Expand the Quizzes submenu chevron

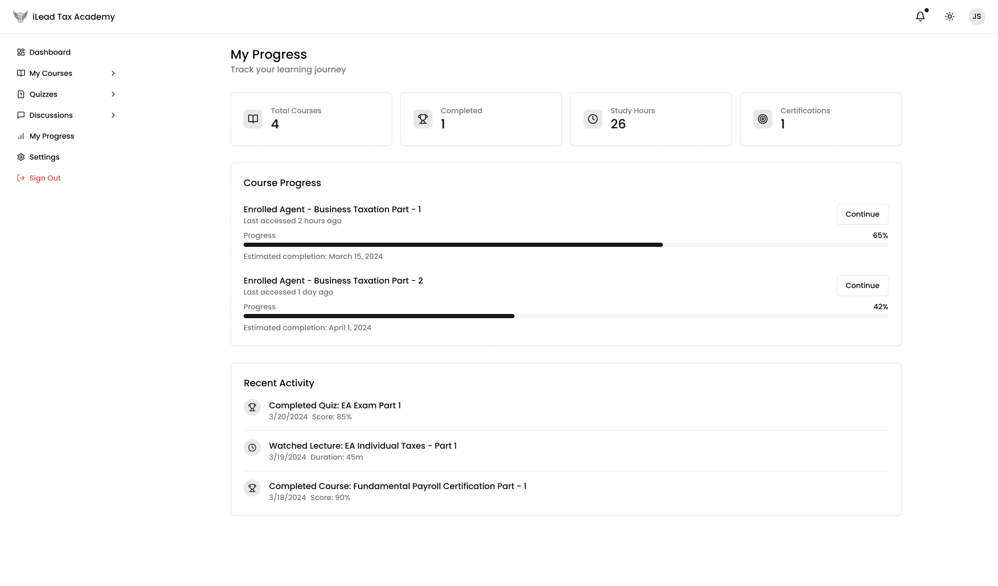pyautogui.click(x=113, y=94)
